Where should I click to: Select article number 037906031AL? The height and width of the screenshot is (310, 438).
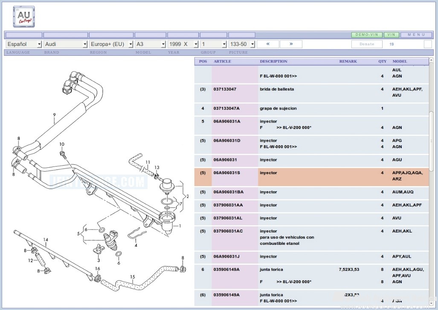(228, 218)
